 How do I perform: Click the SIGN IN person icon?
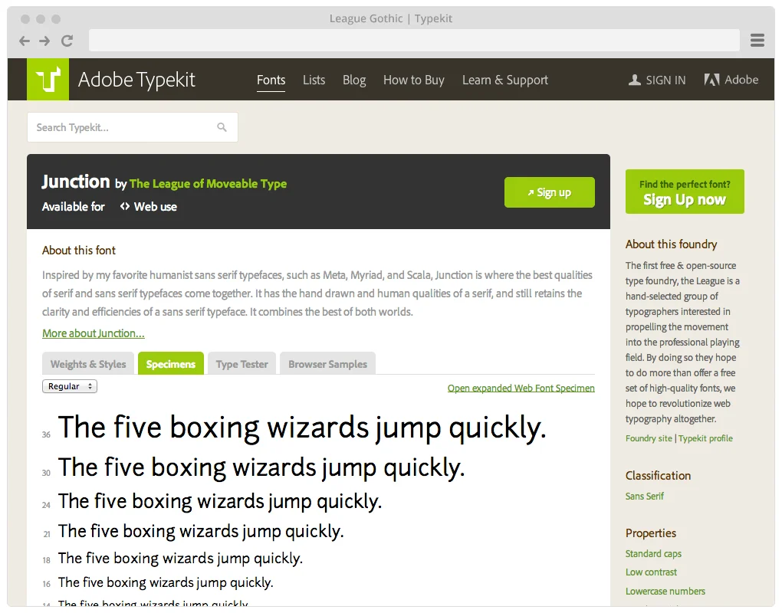634,80
